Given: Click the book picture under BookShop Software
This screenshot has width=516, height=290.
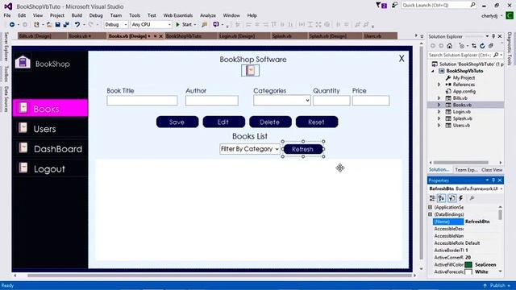Looking at the screenshot, I should 250,70.
